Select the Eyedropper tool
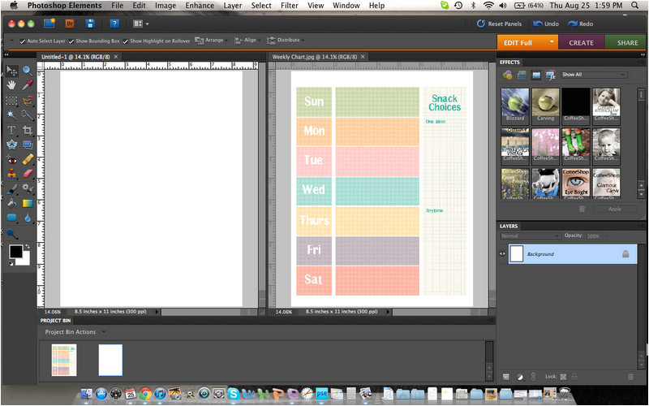The image size is (649, 406). (x=28, y=85)
